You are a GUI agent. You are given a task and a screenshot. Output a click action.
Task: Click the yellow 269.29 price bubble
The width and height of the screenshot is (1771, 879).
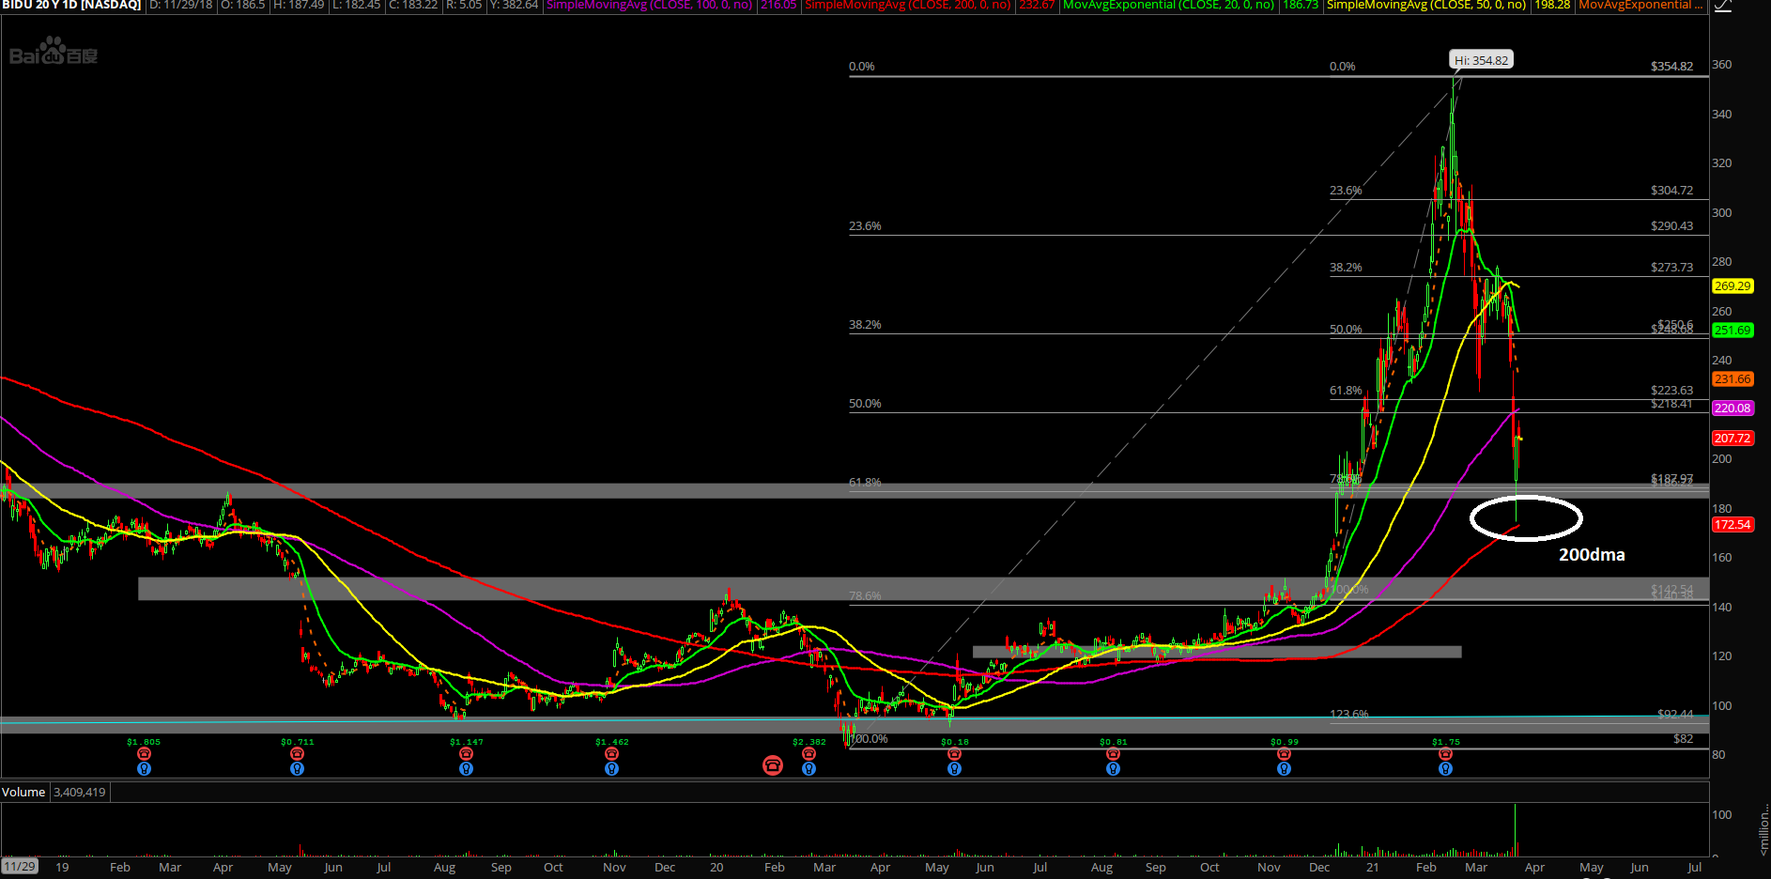pos(1732,285)
